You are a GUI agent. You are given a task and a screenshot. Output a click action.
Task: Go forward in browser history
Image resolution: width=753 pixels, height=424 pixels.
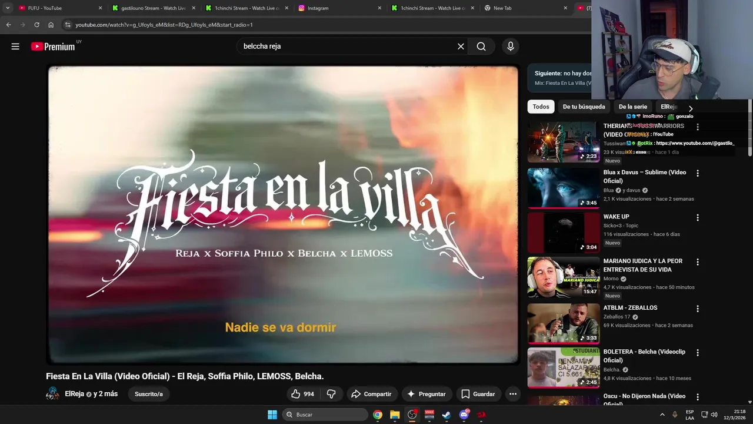tap(22, 25)
